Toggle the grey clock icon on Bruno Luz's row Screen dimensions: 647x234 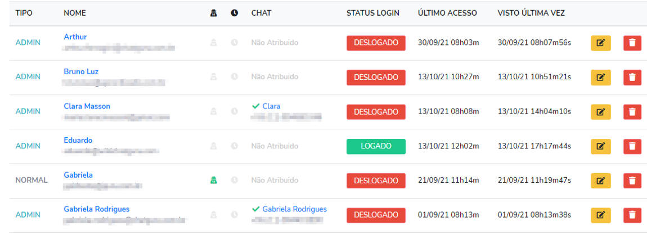point(235,76)
